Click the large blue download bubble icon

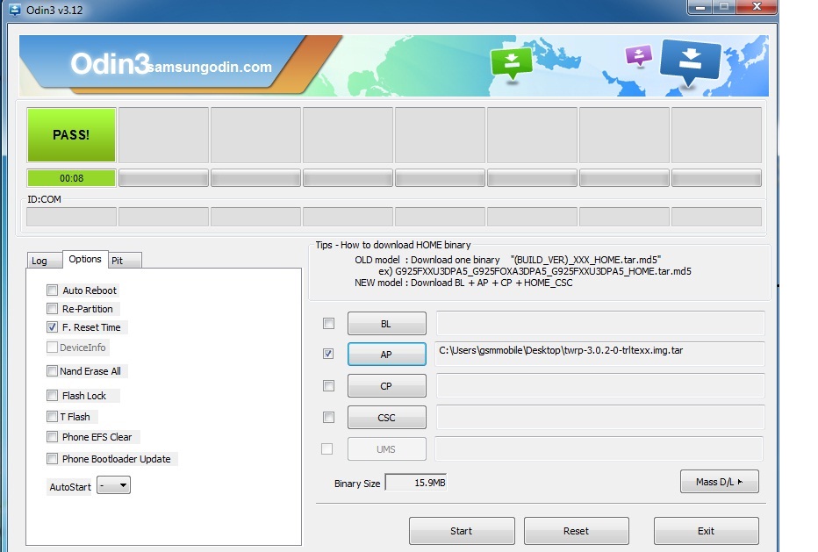pos(690,62)
